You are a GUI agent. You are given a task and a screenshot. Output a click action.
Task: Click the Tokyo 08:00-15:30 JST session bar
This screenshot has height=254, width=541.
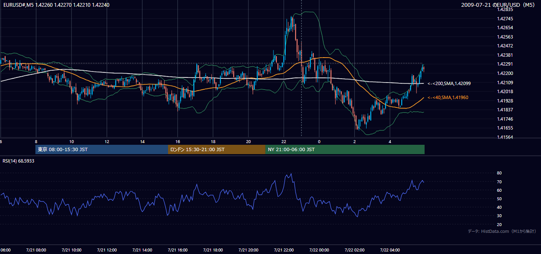tap(102, 149)
